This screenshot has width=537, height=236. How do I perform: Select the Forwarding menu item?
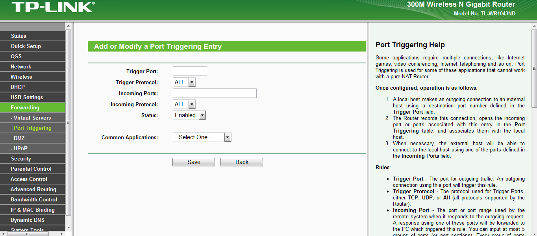(x=32, y=107)
